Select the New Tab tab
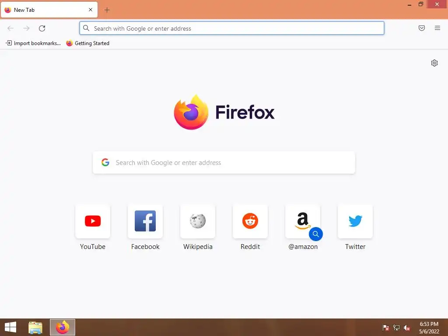The image size is (448, 336). pos(49,10)
